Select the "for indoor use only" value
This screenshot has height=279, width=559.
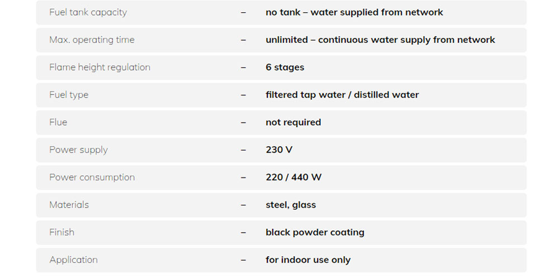coord(308,259)
